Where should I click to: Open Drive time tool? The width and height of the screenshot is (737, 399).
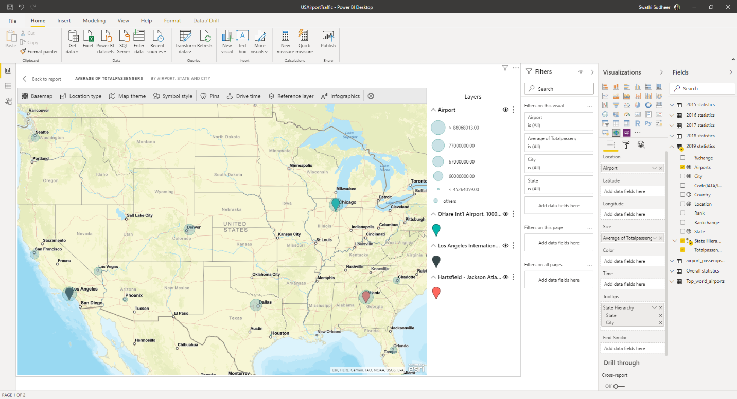pyautogui.click(x=243, y=96)
